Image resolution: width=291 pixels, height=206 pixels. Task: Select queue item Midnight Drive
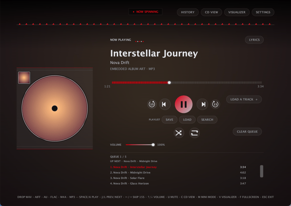pyautogui.click(x=130, y=172)
